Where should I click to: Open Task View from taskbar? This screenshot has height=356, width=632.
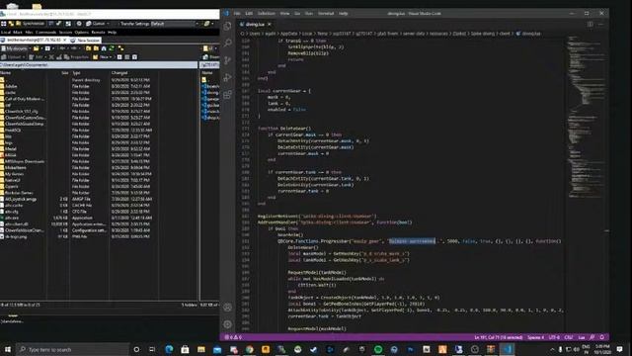[x=152, y=349]
